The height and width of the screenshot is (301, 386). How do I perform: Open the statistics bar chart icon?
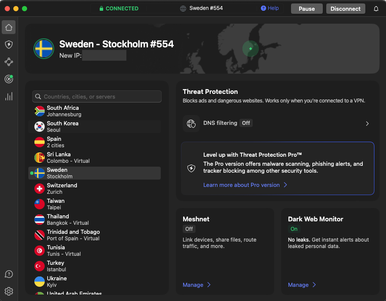pos(9,96)
